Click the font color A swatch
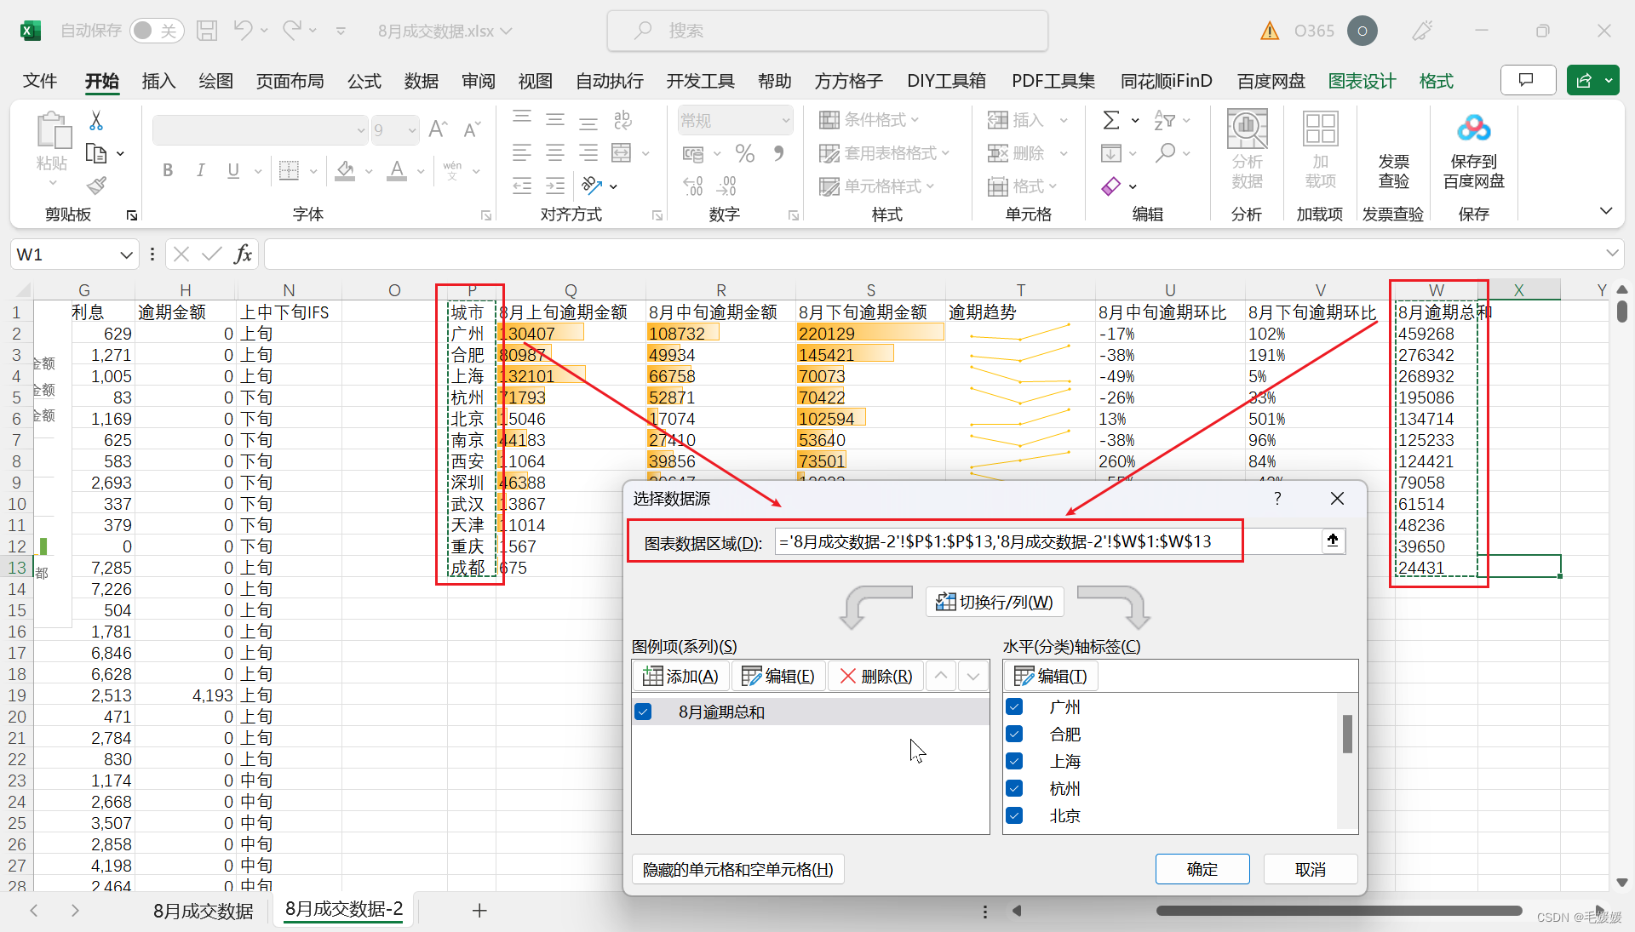1635x932 pixels. tap(397, 170)
